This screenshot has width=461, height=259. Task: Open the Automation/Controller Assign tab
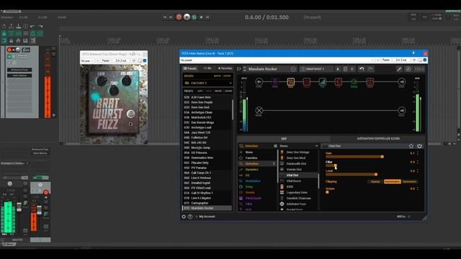[378, 139]
